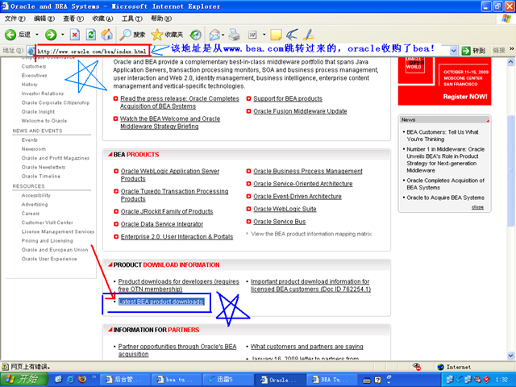Click the Print icon in the toolbar
Screen dimensions: 516x387
[x=234, y=35]
